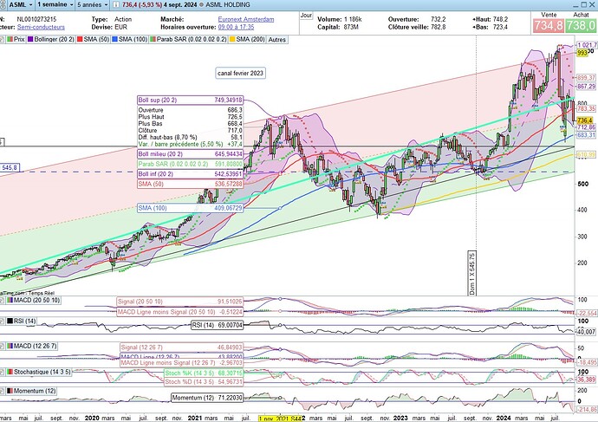Click the 'Momentum (12) 71,22030' value box
Viewport: 598px width, 422px height.
click(207, 398)
